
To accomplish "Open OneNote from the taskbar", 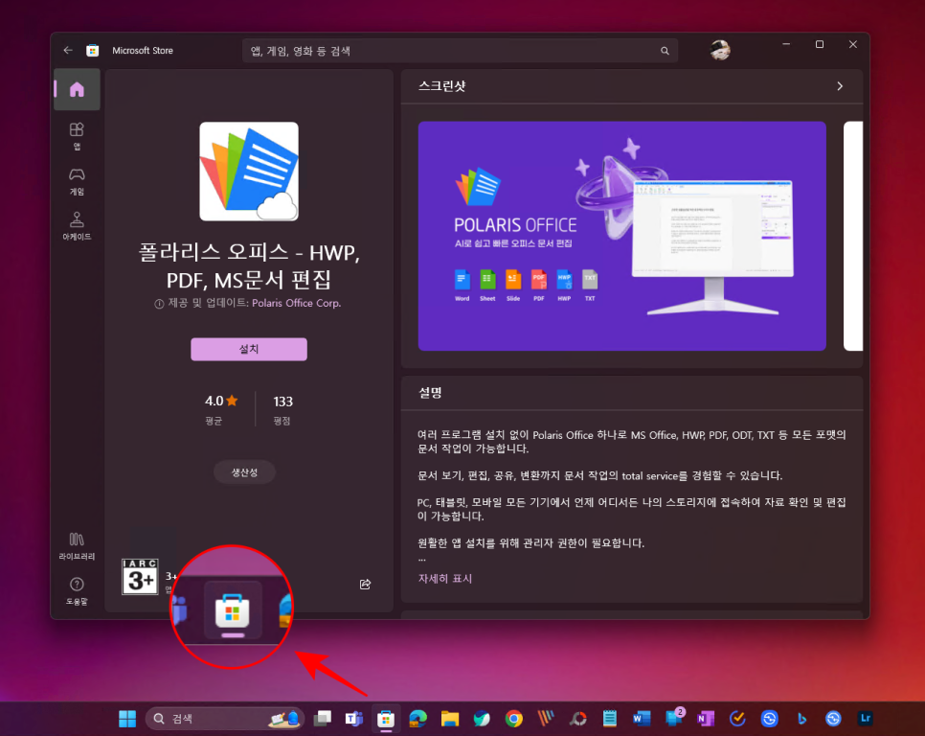I will pos(706,719).
